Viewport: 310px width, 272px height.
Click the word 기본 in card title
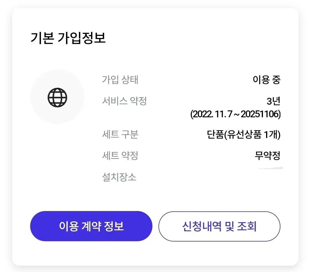click(x=42, y=38)
